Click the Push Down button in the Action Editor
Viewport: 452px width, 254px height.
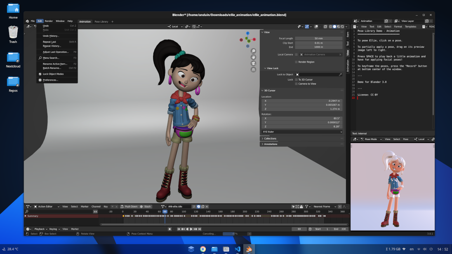(129, 206)
